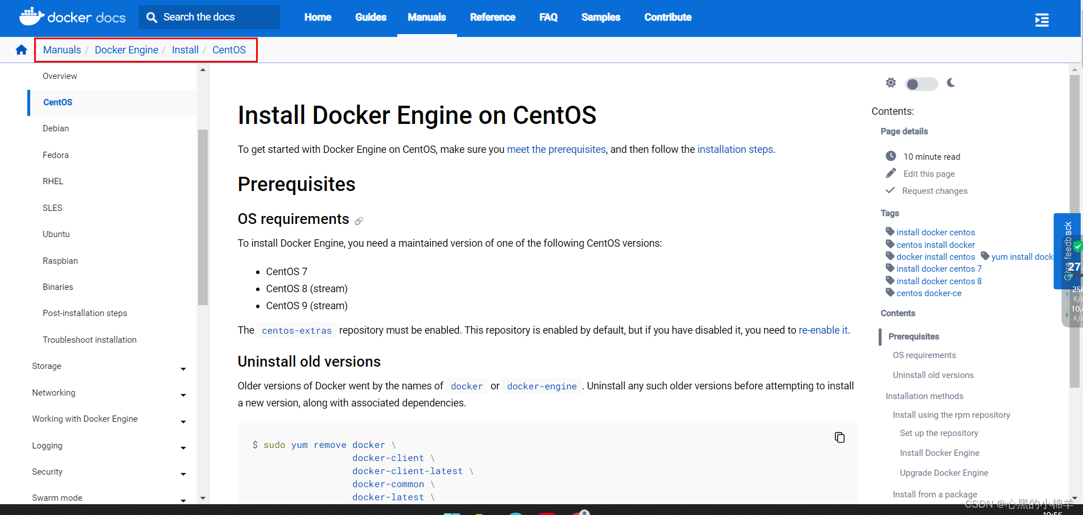Viewport: 1083px width, 515px height.
Task: Click the tag icon beside centos docker-ce
Action: pos(890,292)
